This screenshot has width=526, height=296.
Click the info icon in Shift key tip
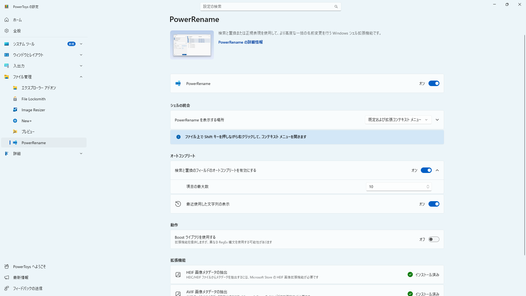[178, 137]
